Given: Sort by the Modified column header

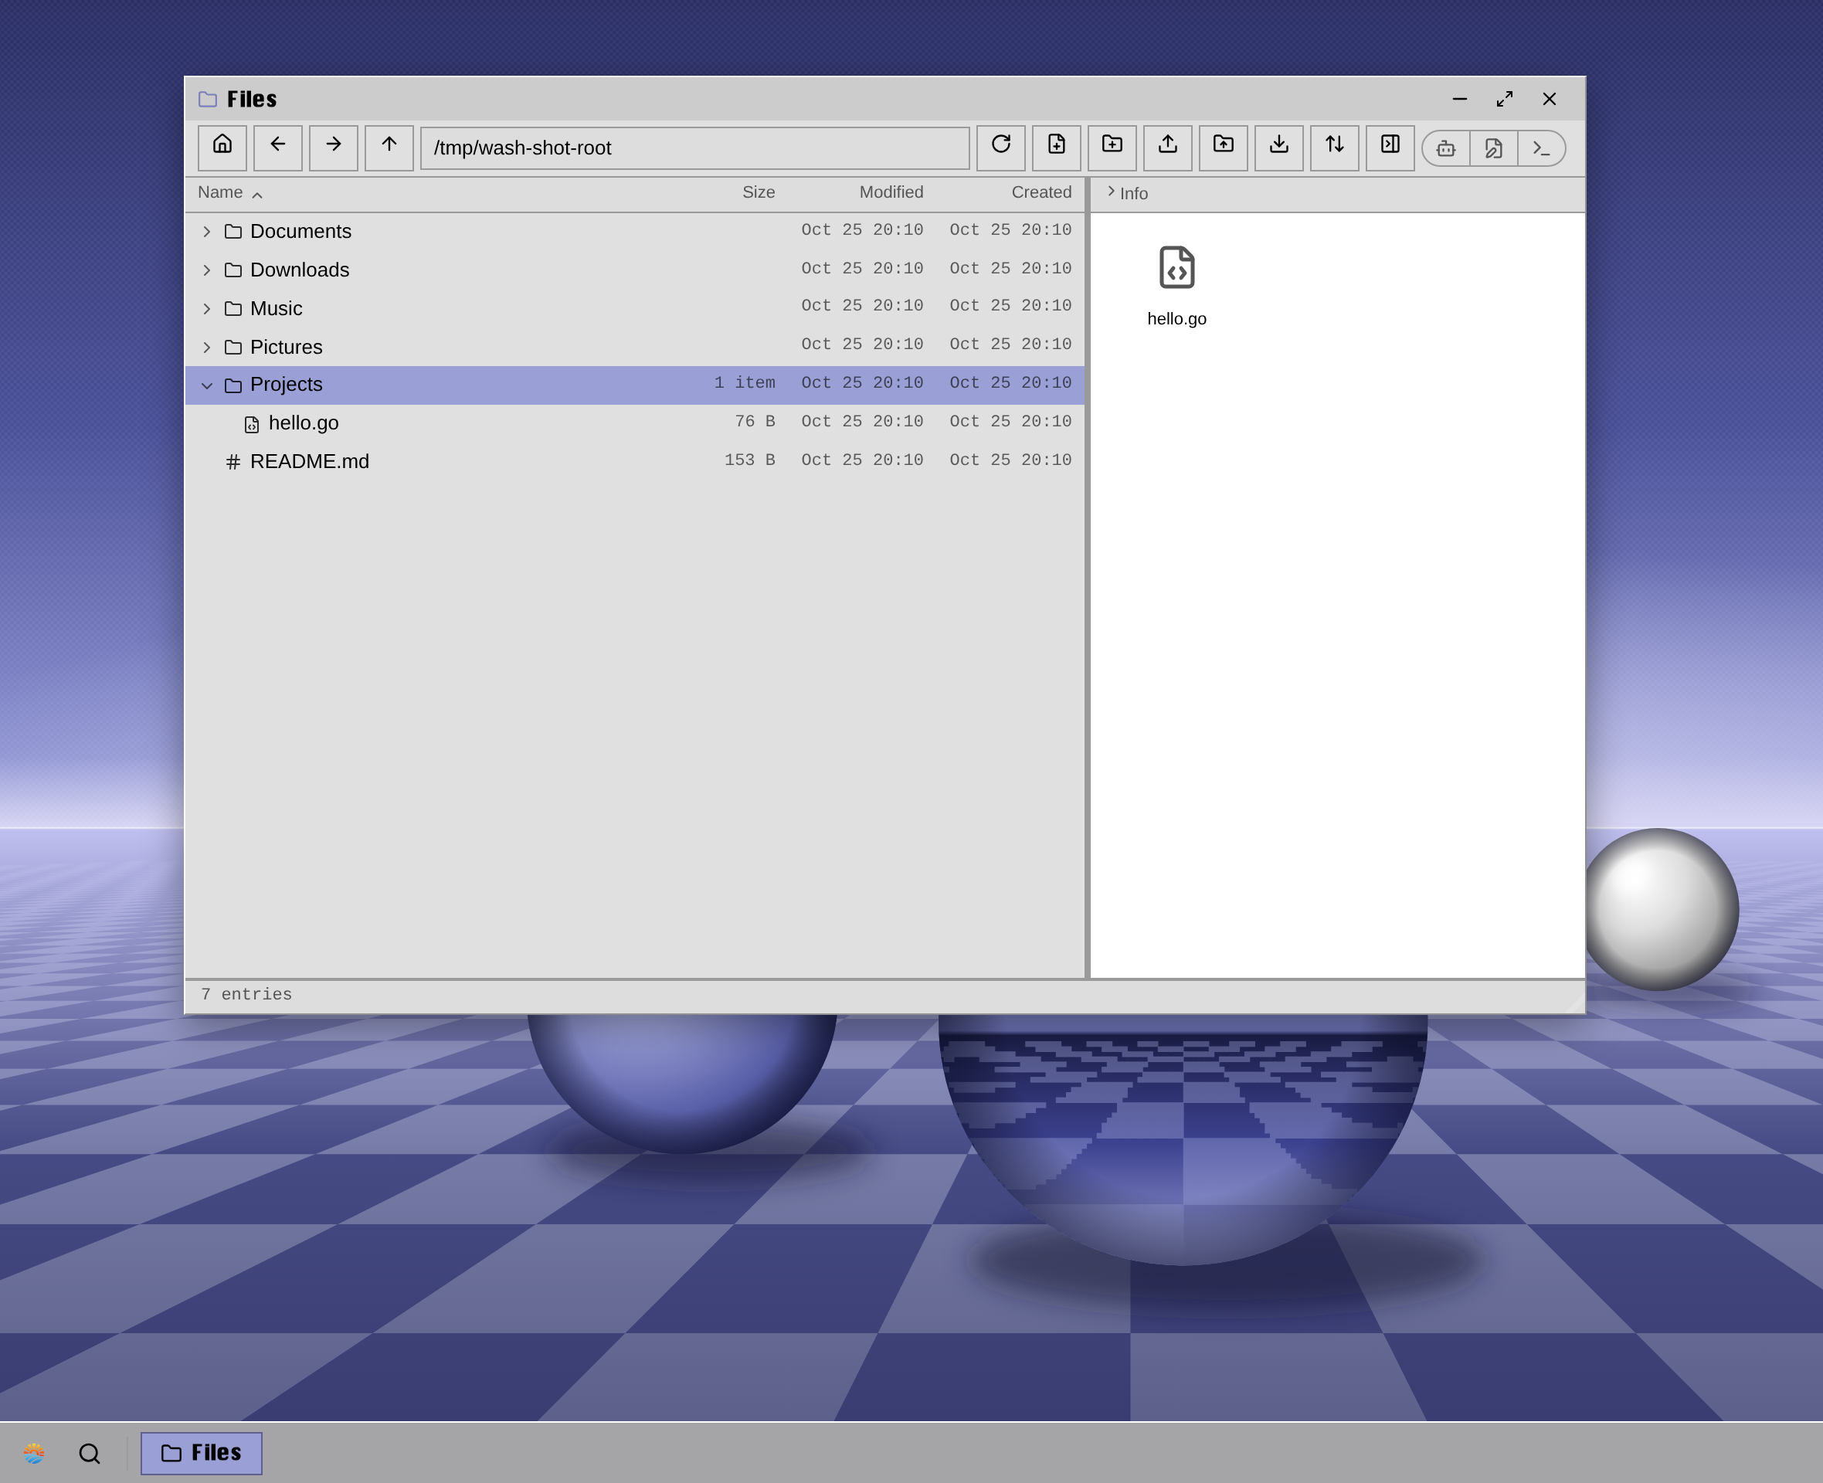Looking at the screenshot, I should point(891,192).
